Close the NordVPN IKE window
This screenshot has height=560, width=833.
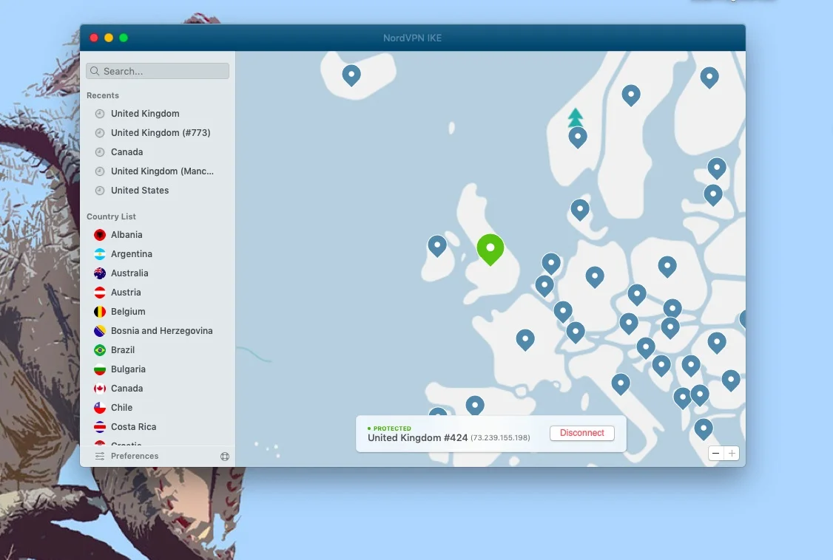pyautogui.click(x=94, y=38)
